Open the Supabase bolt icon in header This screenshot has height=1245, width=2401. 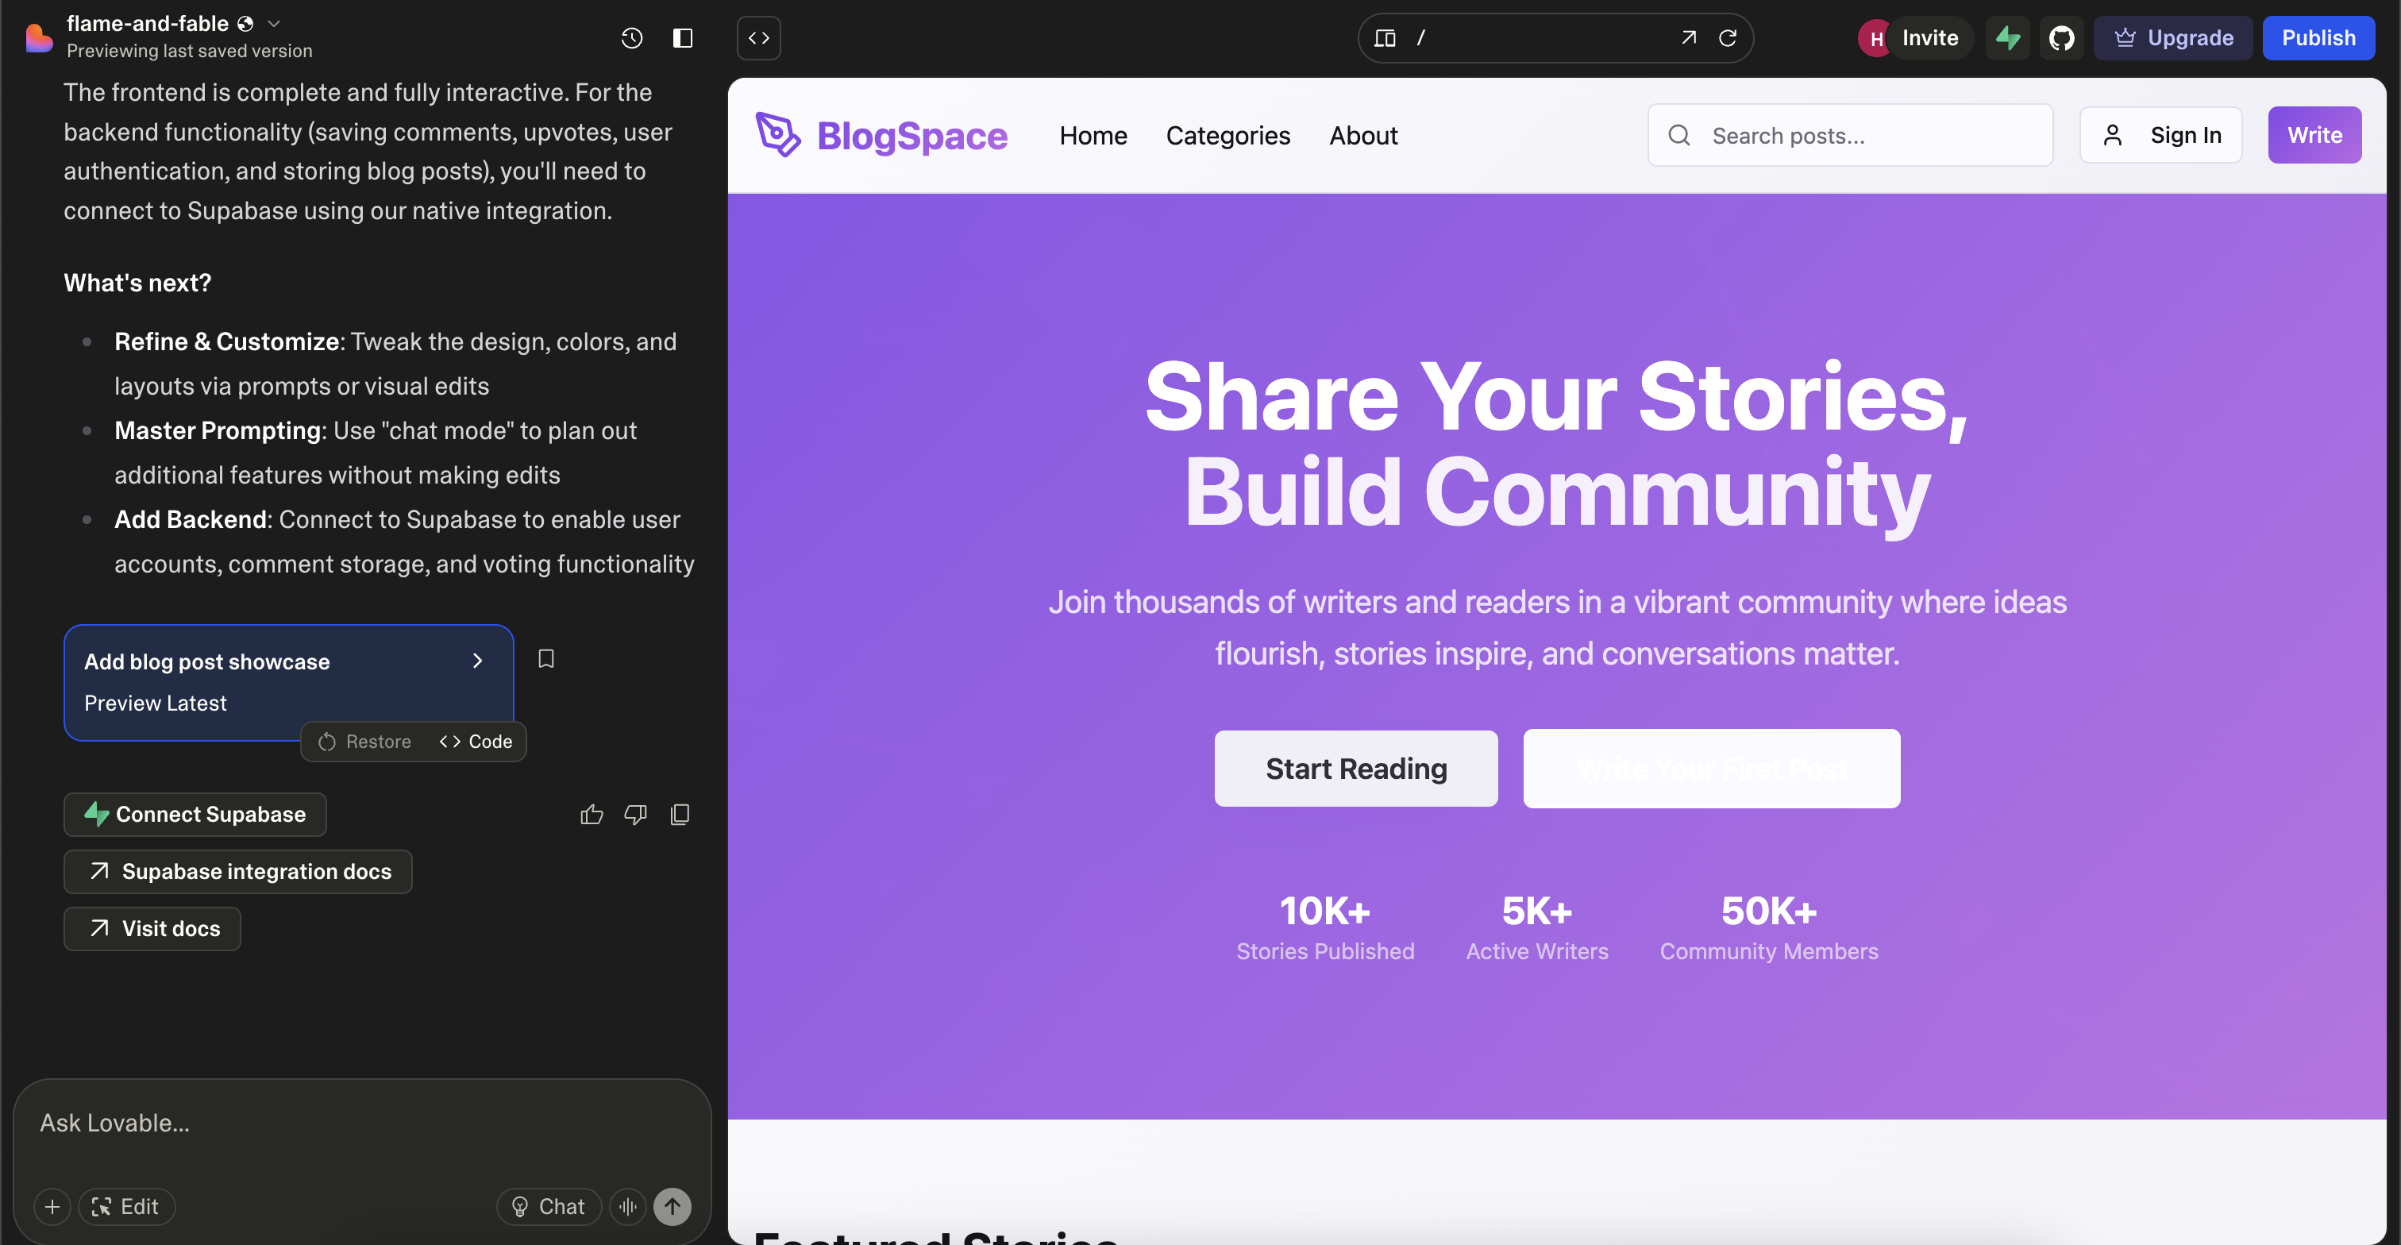[2006, 37]
